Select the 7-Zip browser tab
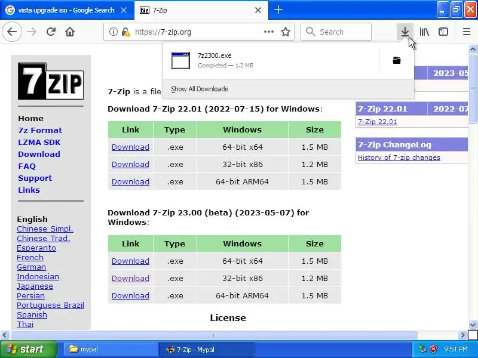The height and width of the screenshot is (358, 478). (201, 10)
